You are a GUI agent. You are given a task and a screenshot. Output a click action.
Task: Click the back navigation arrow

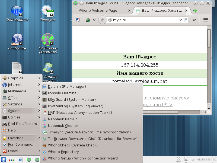[x=103, y=20]
